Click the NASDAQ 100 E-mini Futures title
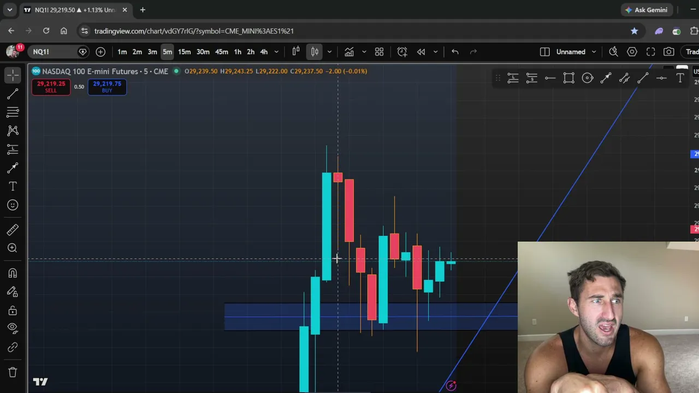 [x=105, y=71]
